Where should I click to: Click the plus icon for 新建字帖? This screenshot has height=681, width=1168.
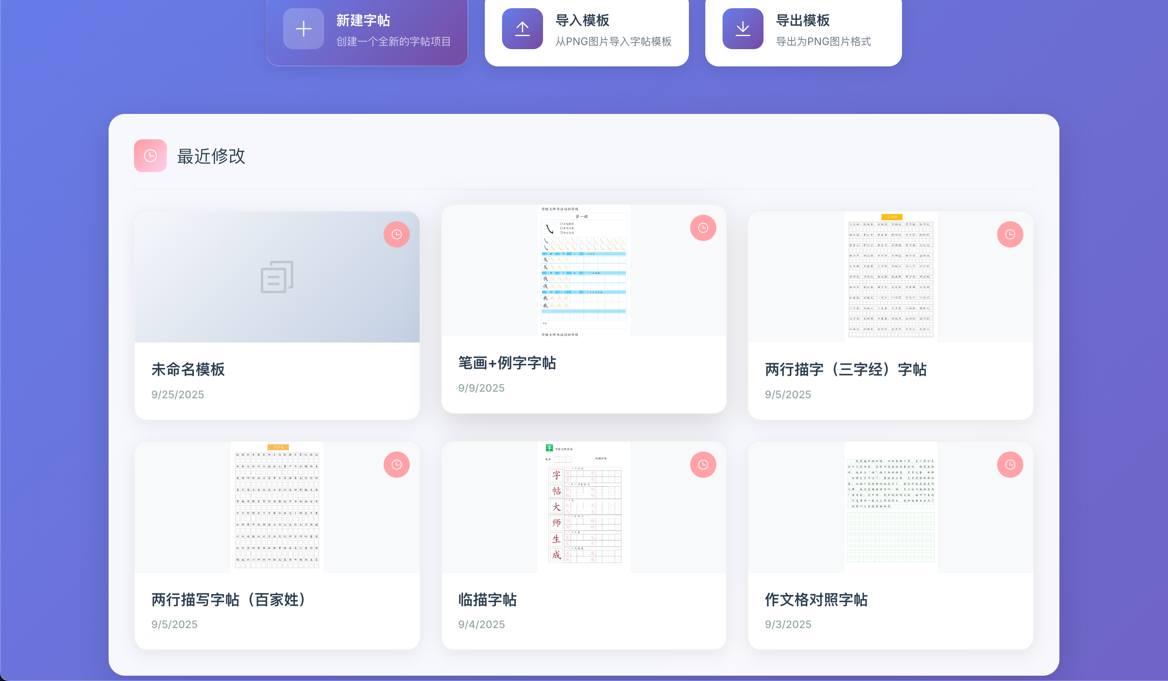[304, 29]
